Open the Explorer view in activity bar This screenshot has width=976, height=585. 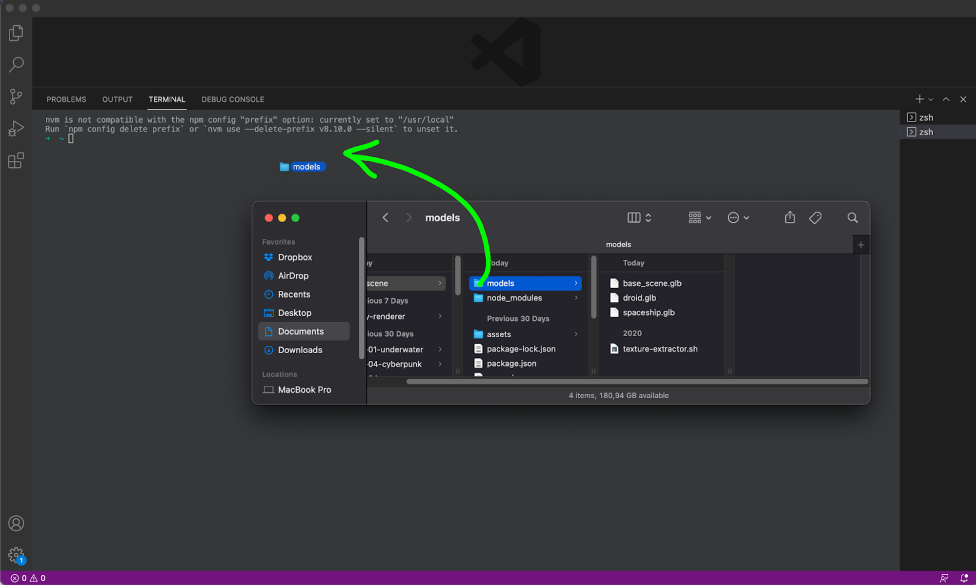[16, 33]
